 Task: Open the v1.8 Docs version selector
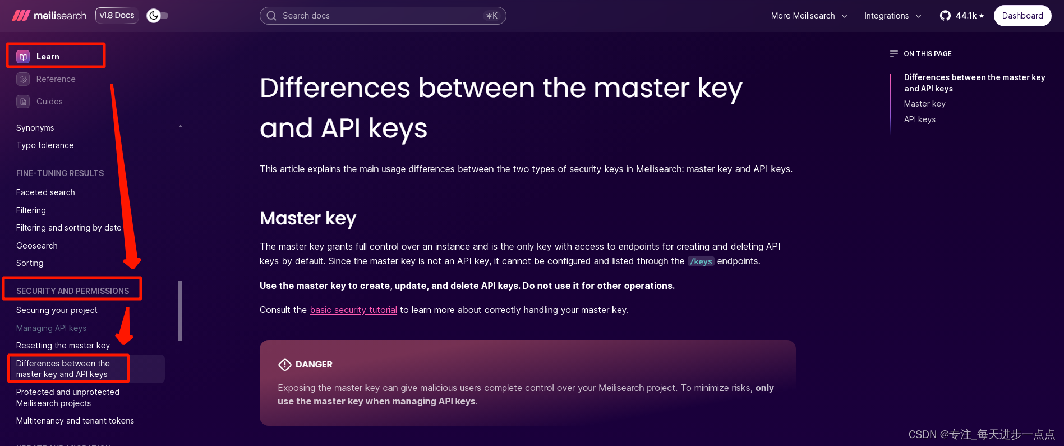click(117, 15)
